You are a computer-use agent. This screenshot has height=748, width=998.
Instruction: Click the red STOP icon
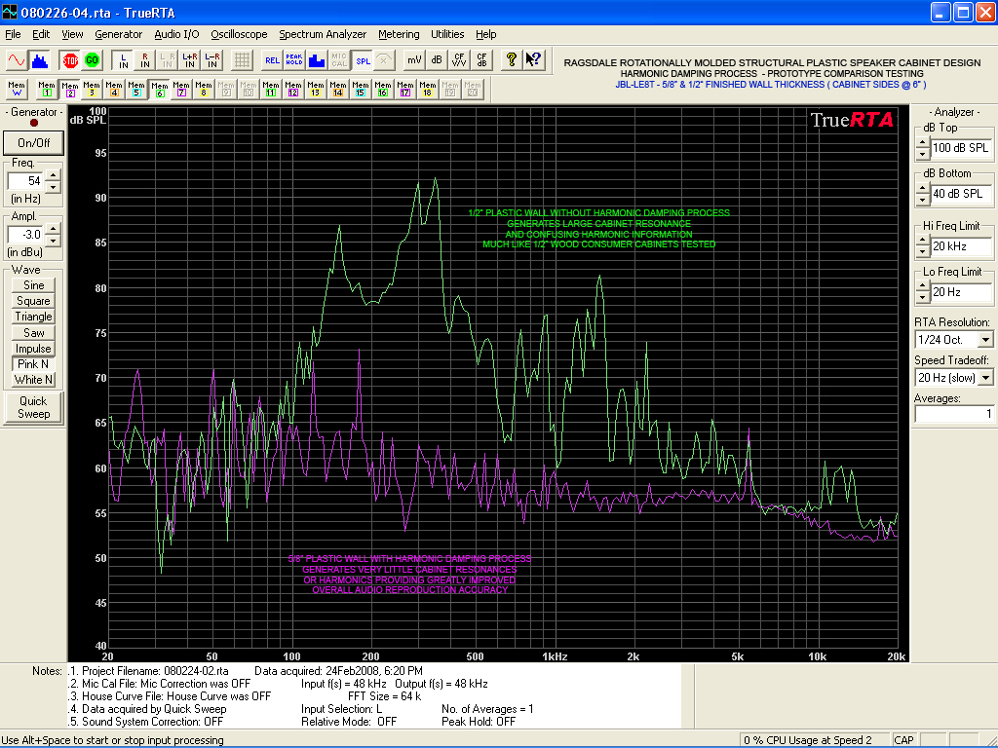pos(69,60)
